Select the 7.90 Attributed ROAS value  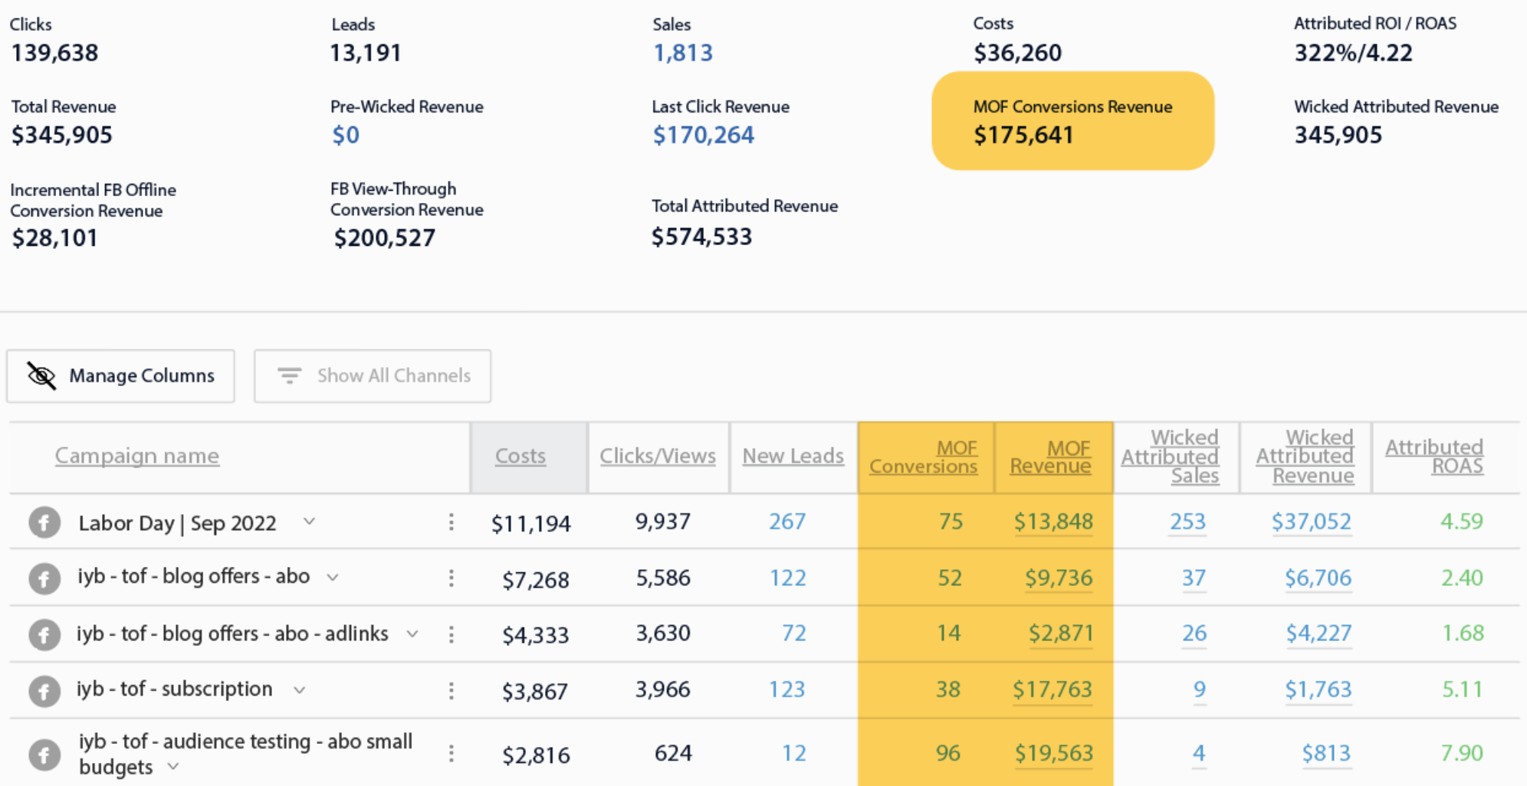1462,754
